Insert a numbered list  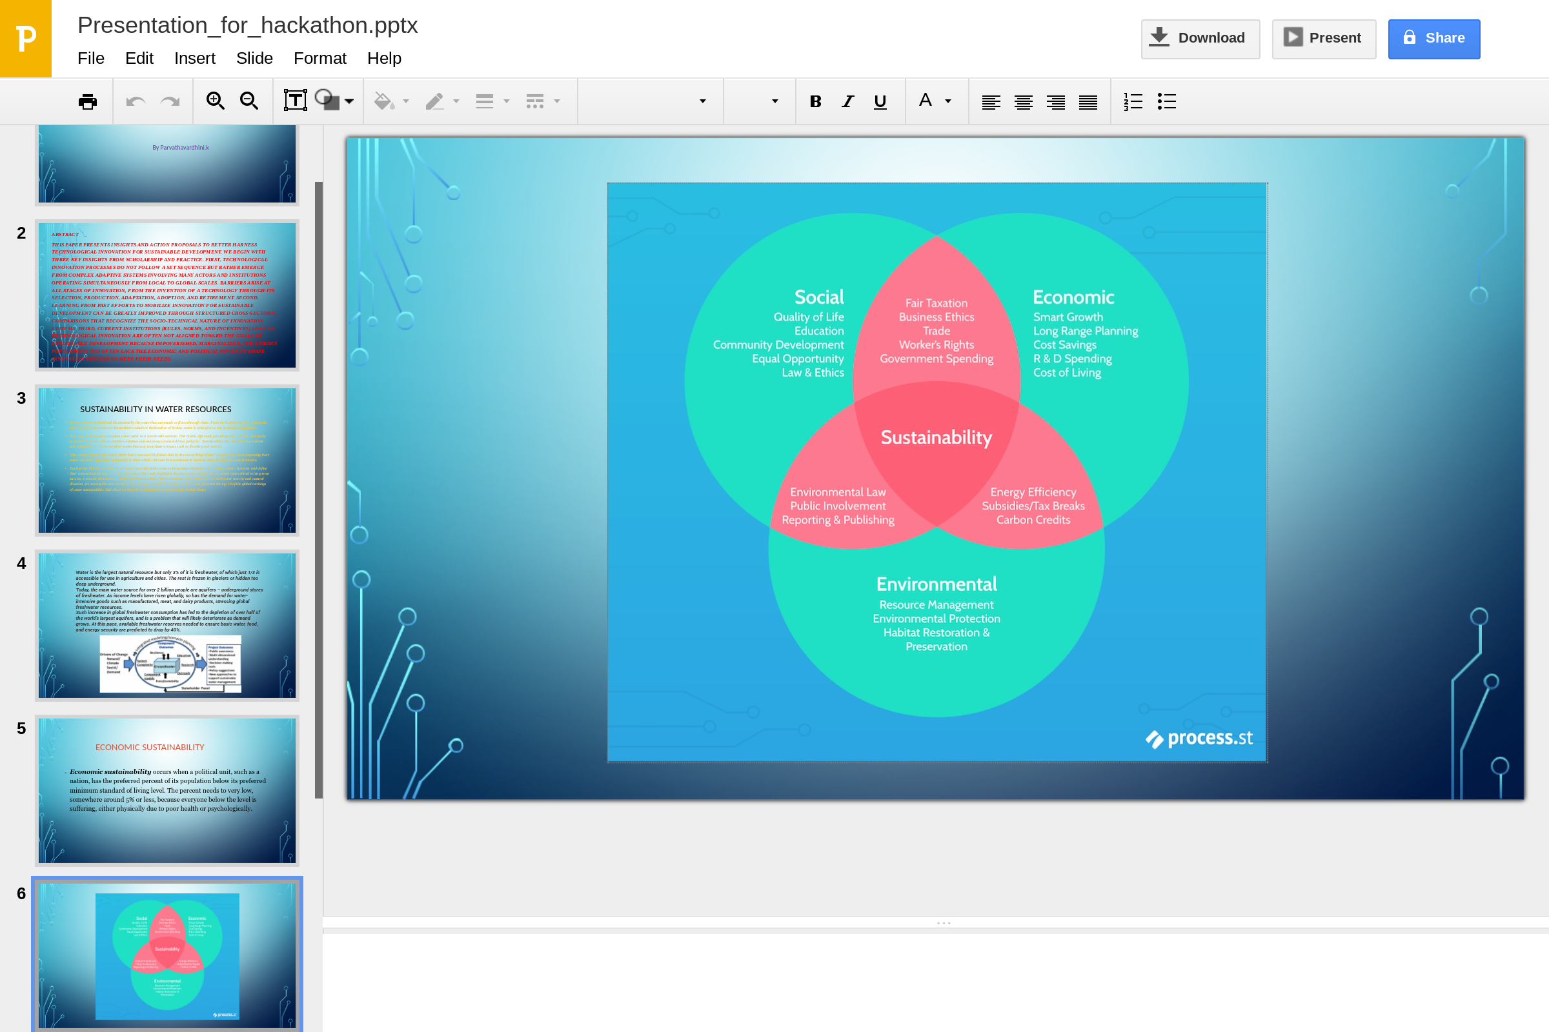click(1133, 101)
